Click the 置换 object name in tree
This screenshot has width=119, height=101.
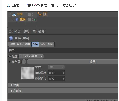click(x=23, y=19)
